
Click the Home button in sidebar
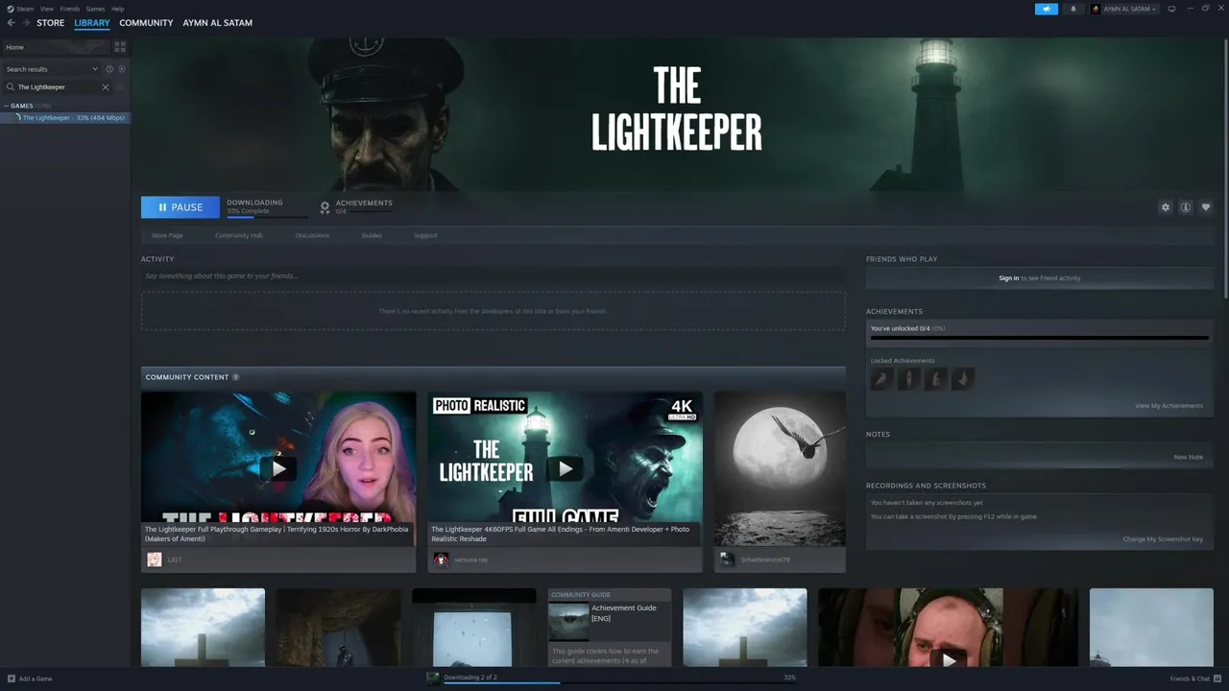coord(56,47)
